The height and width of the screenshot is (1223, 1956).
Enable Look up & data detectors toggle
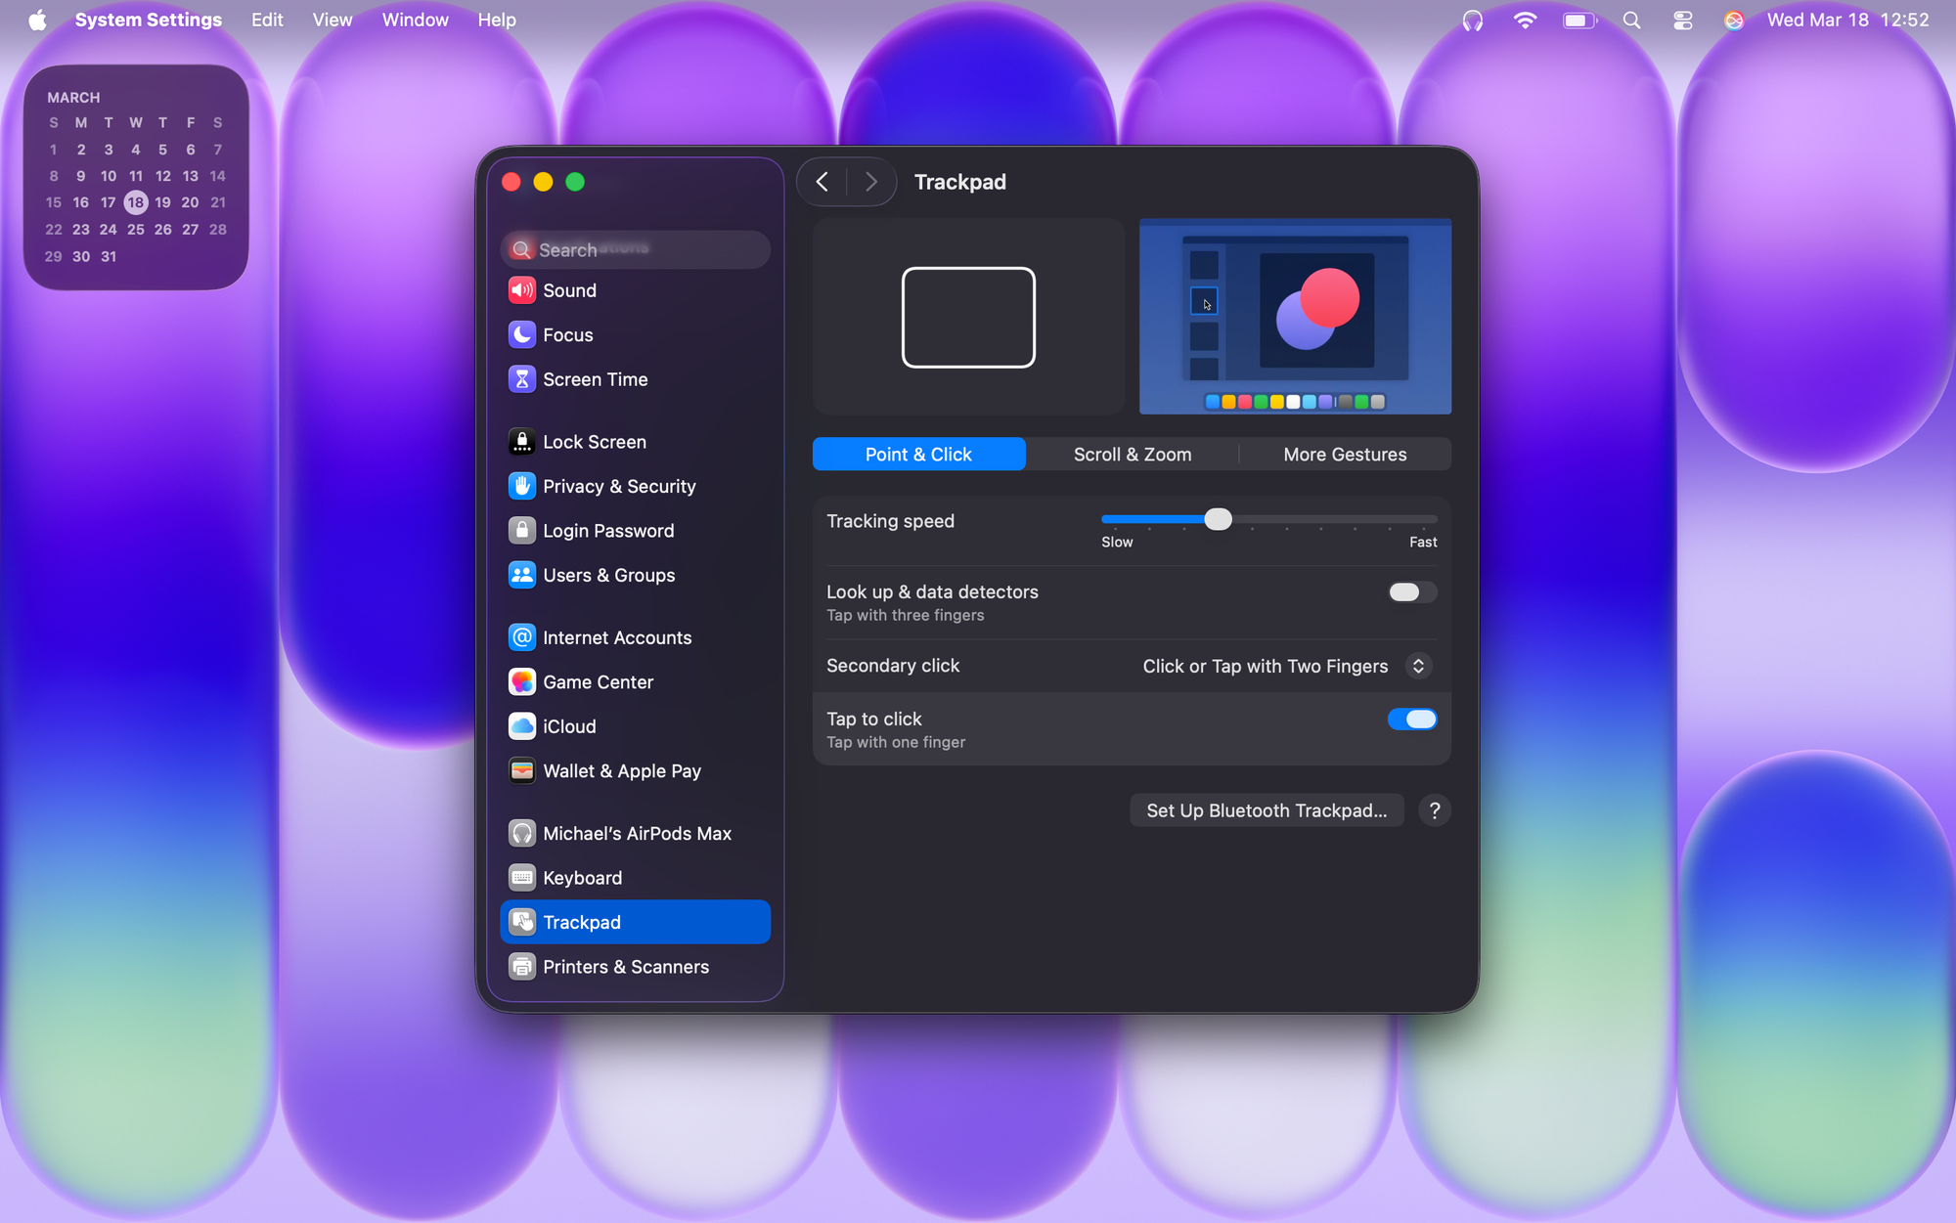(x=1411, y=592)
